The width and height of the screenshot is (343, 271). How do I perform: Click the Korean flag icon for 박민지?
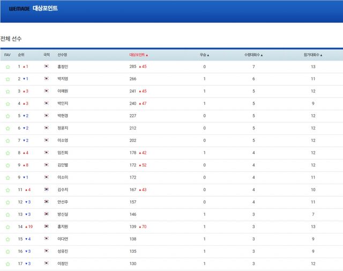[x=47, y=104]
